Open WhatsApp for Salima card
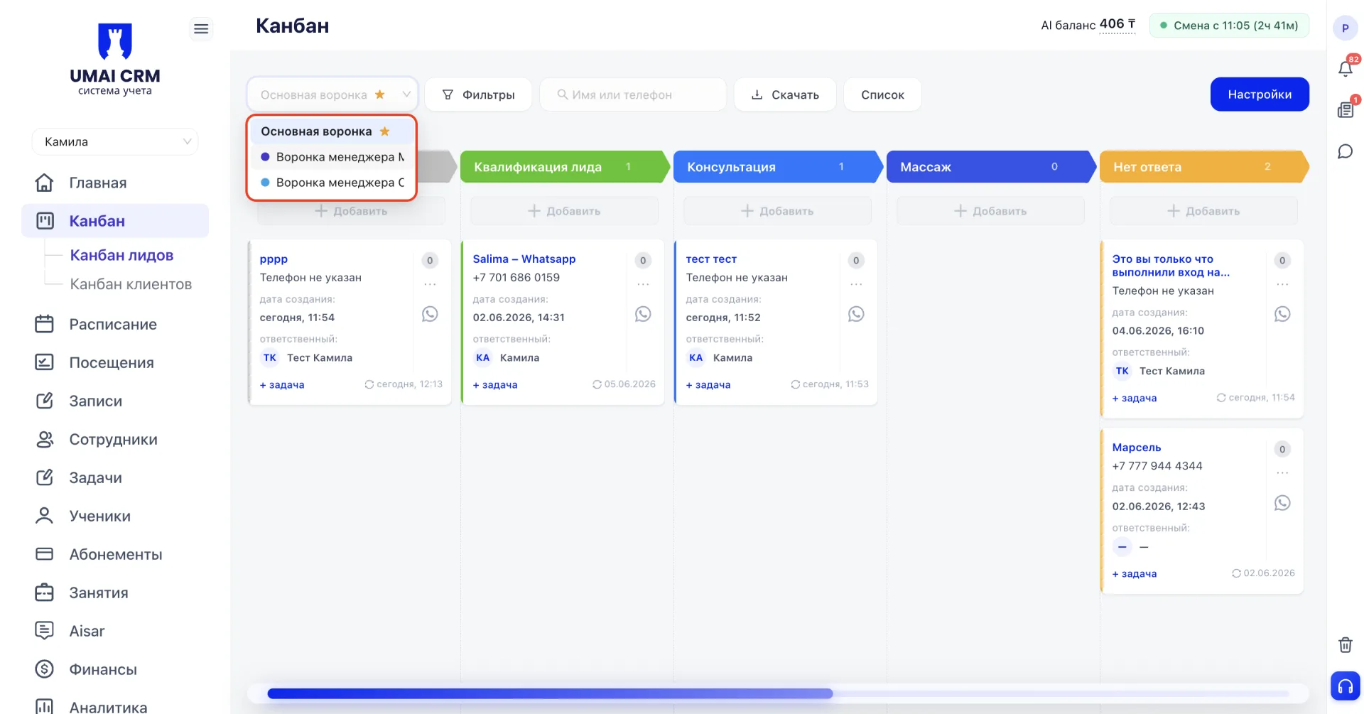The width and height of the screenshot is (1364, 714). [643, 314]
